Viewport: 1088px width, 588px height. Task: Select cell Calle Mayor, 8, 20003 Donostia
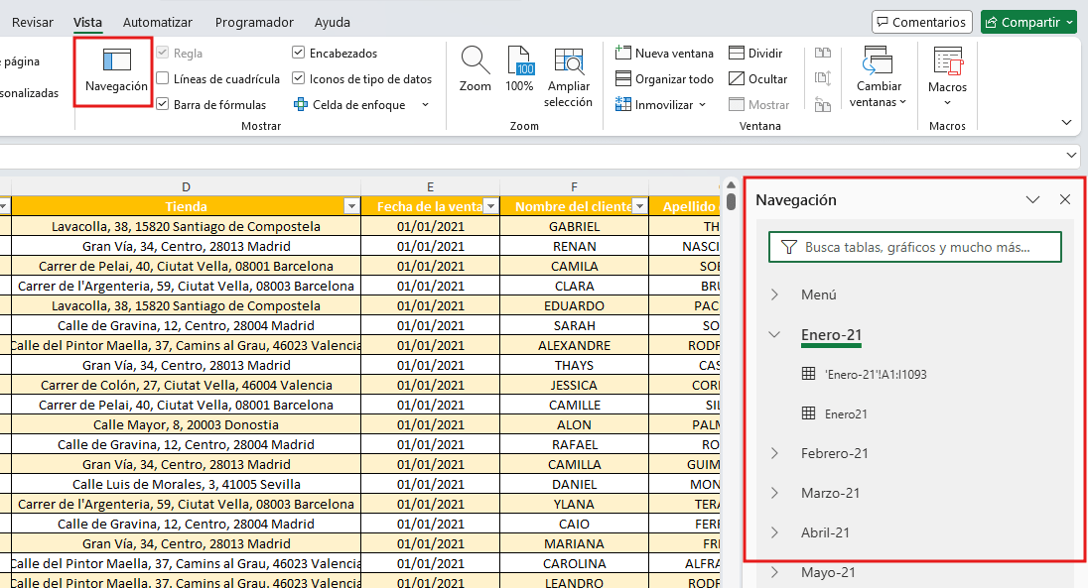tap(186, 424)
